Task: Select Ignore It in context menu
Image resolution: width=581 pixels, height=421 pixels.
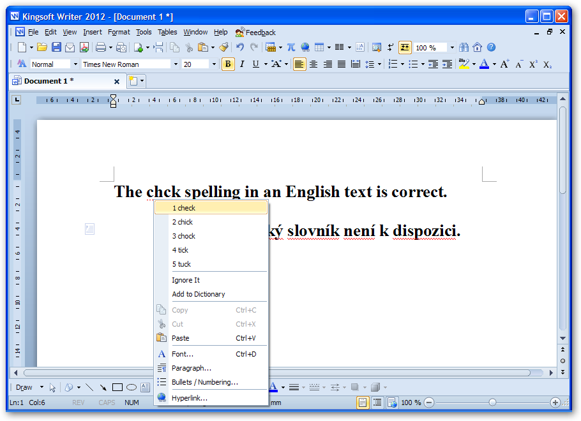Action: pyautogui.click(x=211, y=280)
